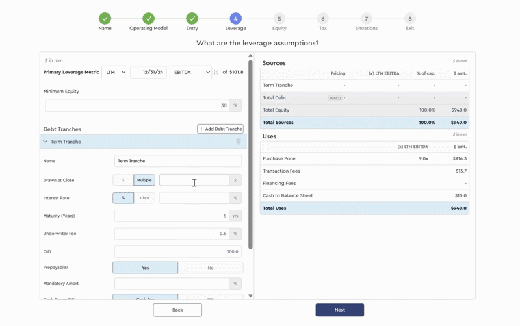Click the completed Name step checkmark
520x326 pixels.
pyautogui.click(x=105, y=19)
